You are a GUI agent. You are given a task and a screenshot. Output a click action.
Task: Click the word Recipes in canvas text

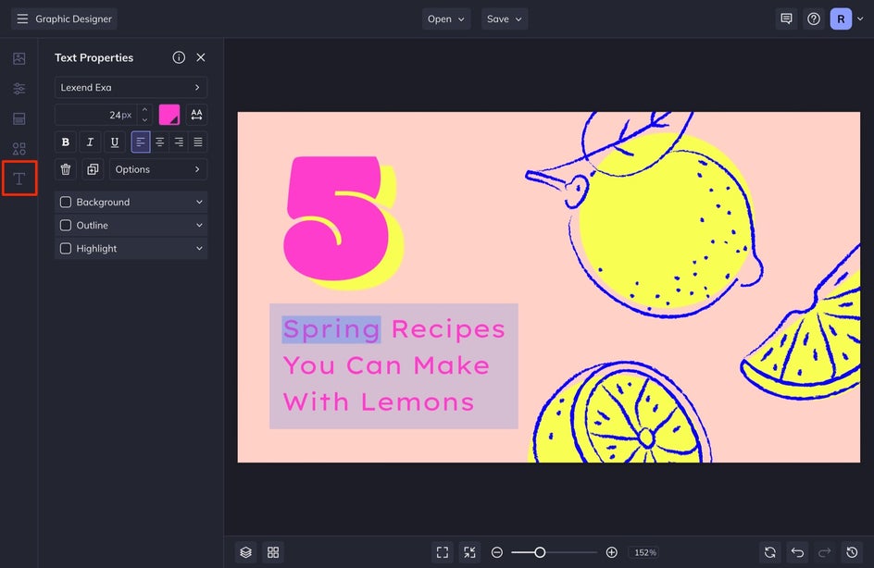[448, 329]
